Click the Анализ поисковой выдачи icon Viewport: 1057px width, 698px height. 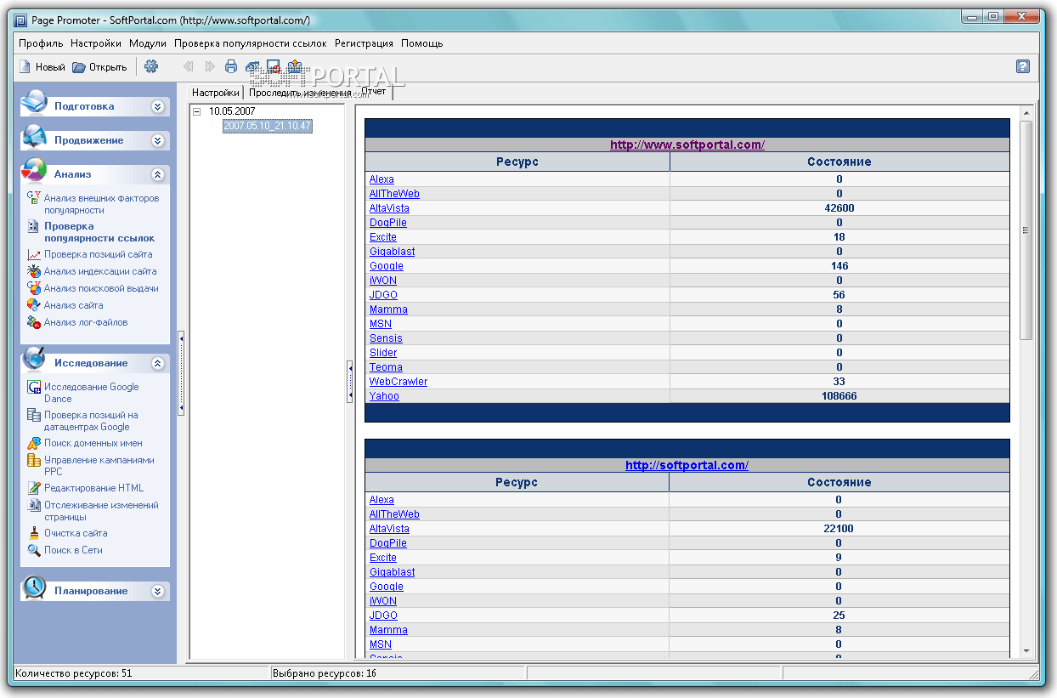click(x=34, y=288)
